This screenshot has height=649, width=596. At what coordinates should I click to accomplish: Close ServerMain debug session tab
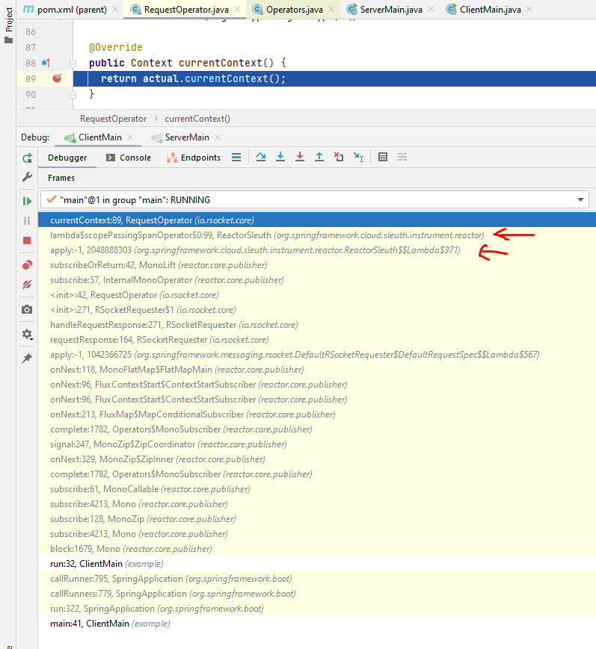[218, 137]
